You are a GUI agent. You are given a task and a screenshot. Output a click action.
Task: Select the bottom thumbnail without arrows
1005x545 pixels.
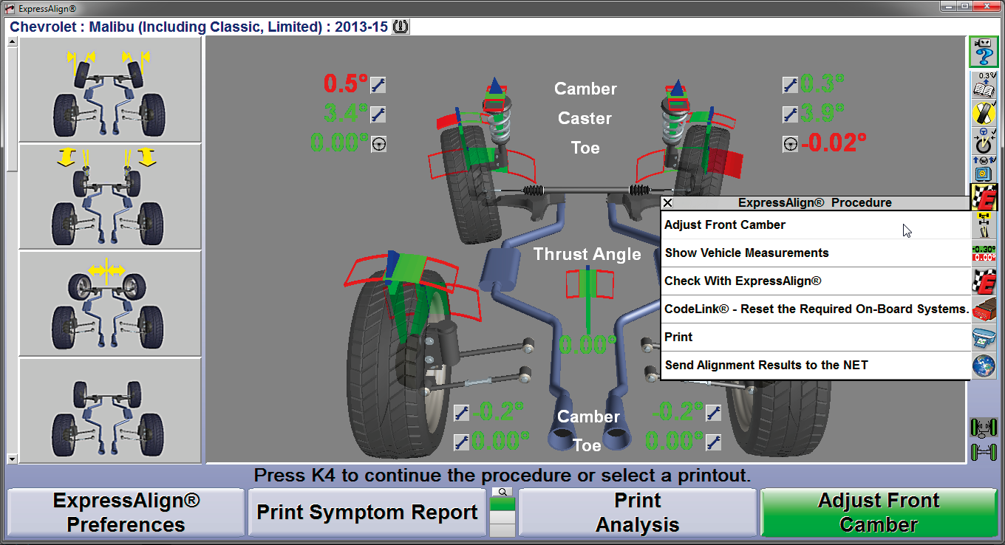coord(110,409)
